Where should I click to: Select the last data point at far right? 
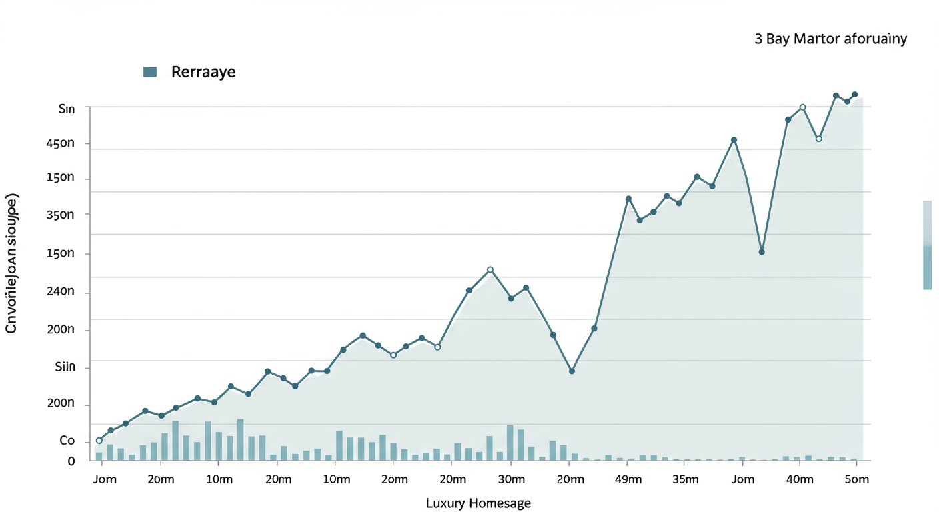click(x=855, y=95)
